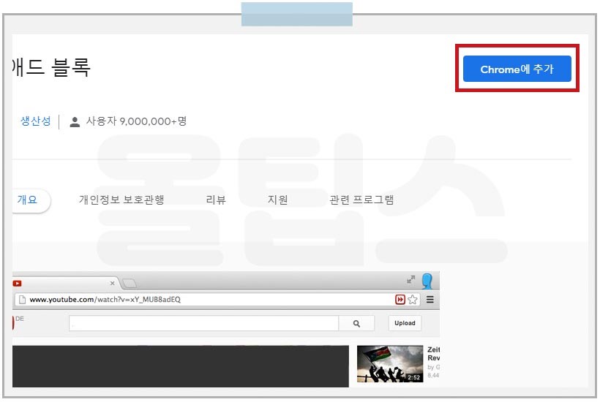Bookmark the page with the star icon
600x402 pixels.
click(x=412, y=300)
